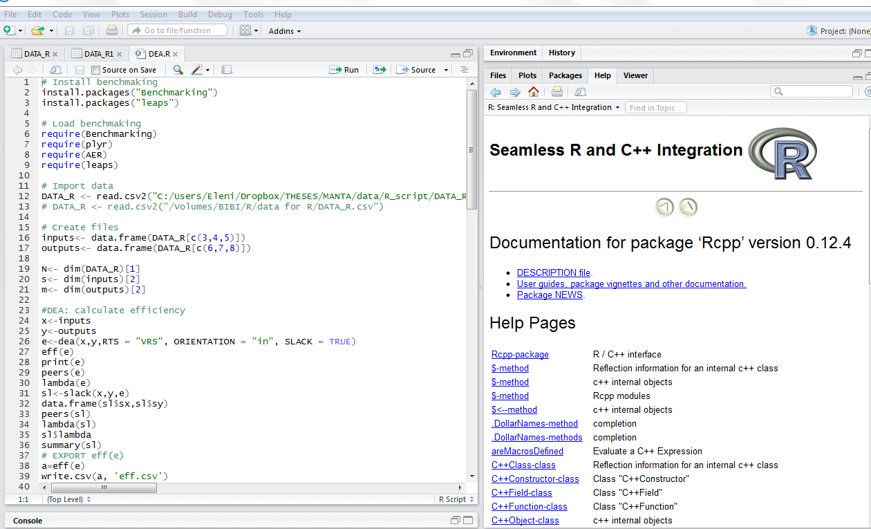This screenshot has height=529, width=871.
Task: Toggle the Source on Save checkbox
Action: [x=96, y=70]
